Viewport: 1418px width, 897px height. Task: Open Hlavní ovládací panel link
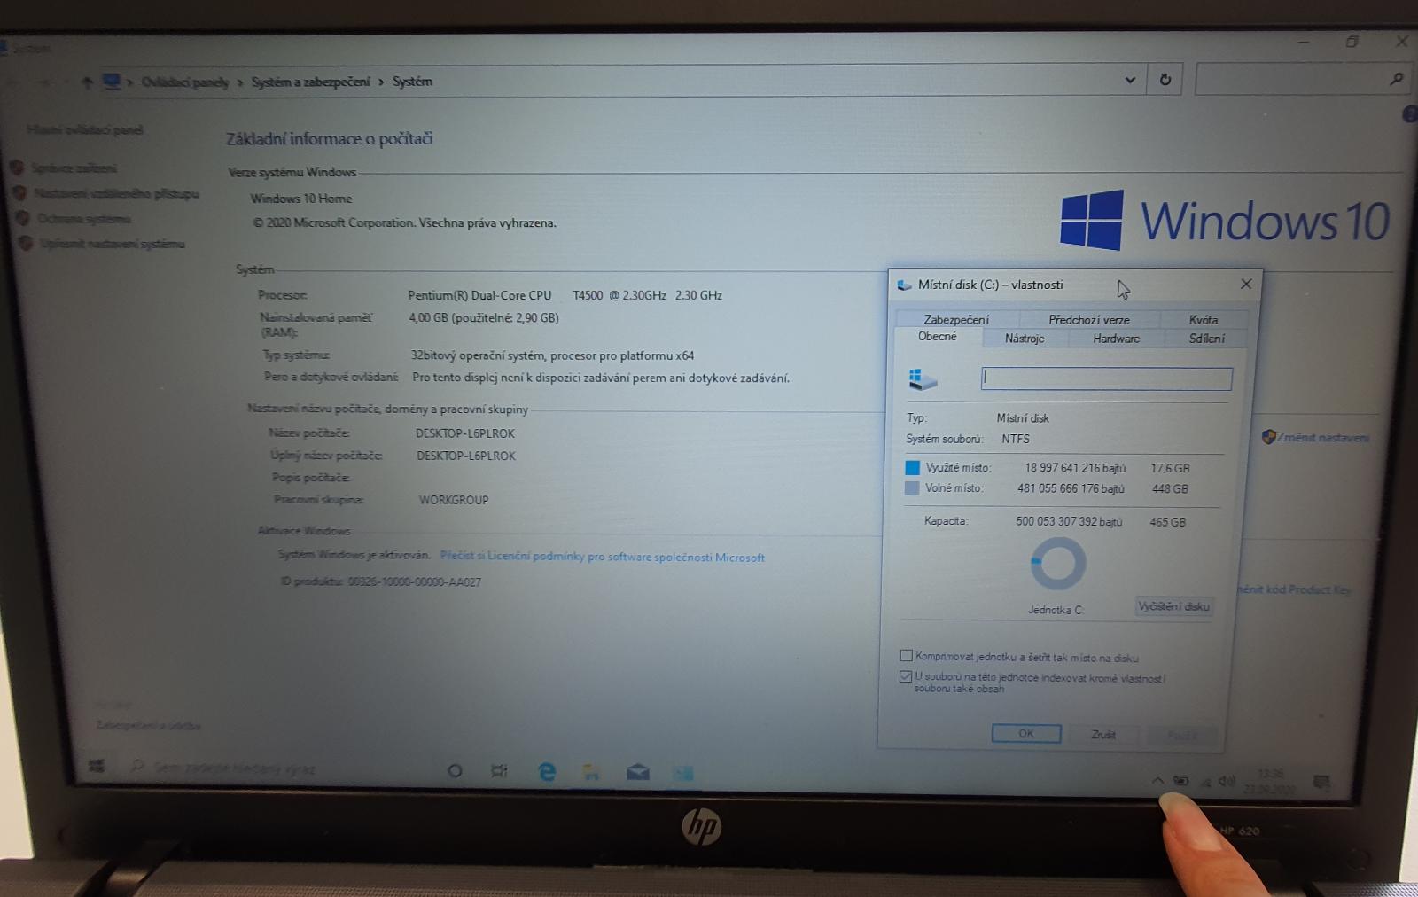85,129
